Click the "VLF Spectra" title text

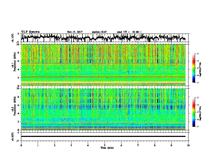click(30, 32)
